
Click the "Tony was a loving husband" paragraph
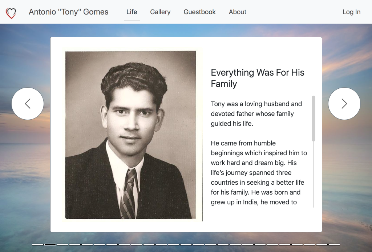coord(256,113)
